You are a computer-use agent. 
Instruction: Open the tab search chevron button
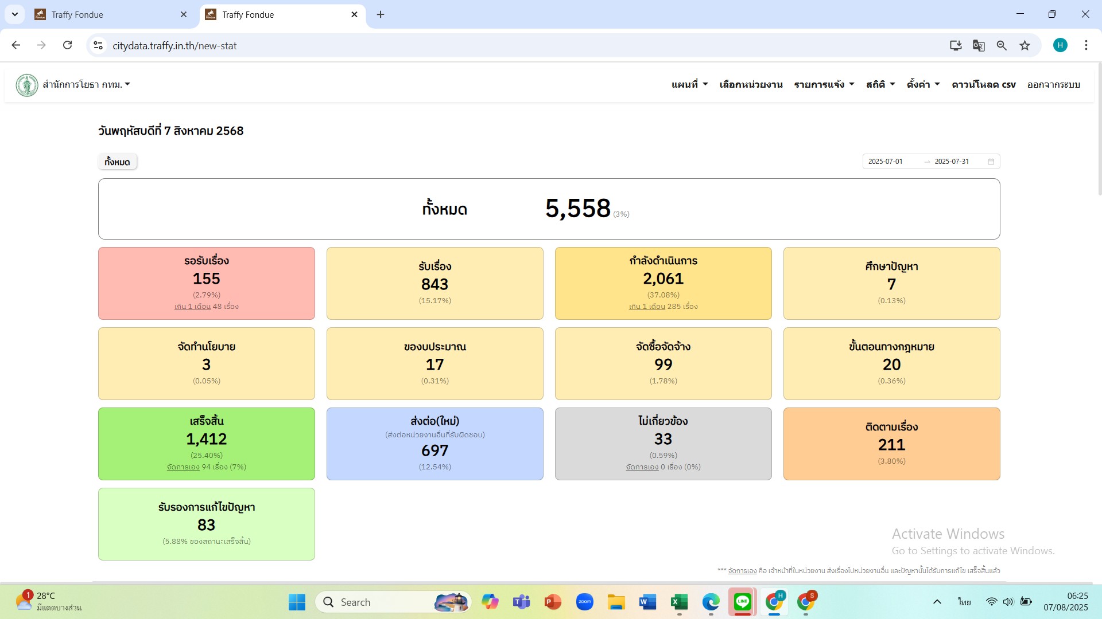click(15, 14)
